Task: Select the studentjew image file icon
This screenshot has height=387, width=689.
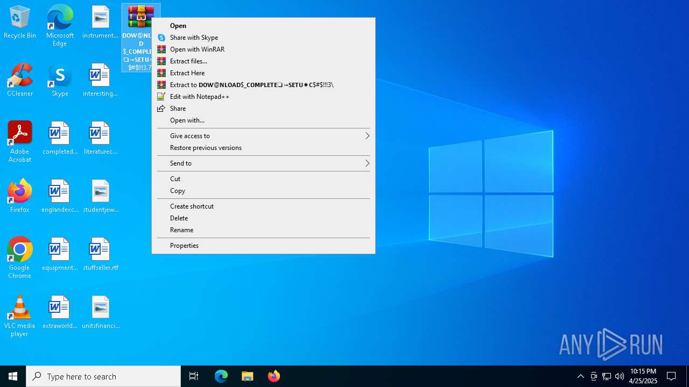Action: (x=100, y=197)
